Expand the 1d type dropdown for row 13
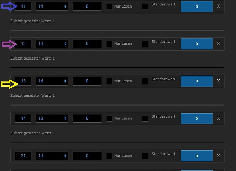The width and height of the screenshot is (236, 171). click(x=52, y=81)
